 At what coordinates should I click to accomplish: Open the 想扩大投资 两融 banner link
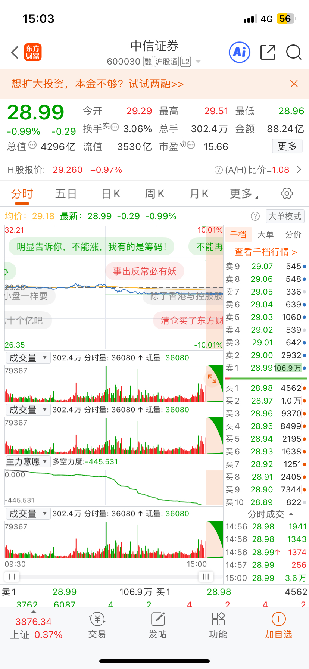[x=97, y=84]
